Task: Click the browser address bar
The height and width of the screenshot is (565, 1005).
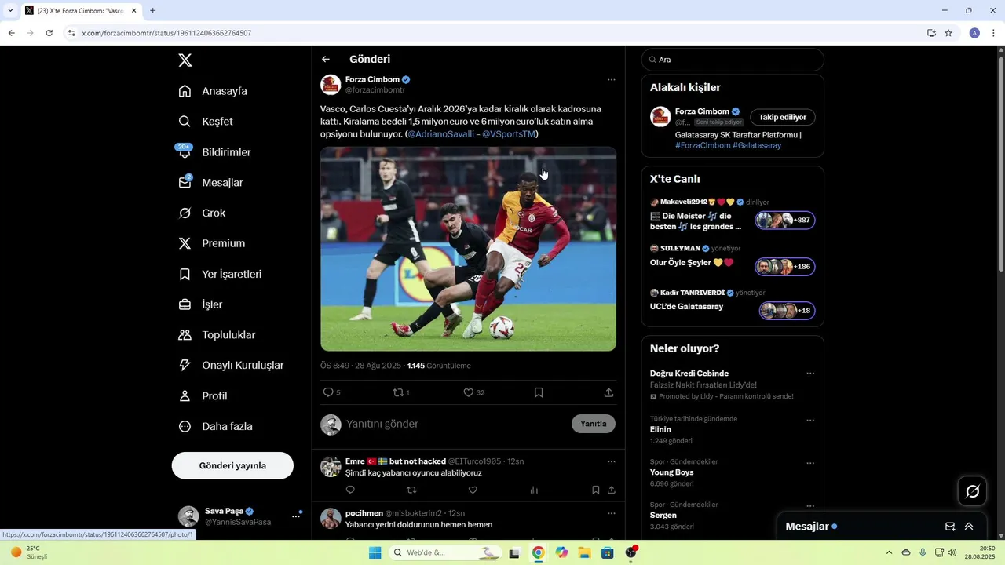Action: [x=495, y=33]
